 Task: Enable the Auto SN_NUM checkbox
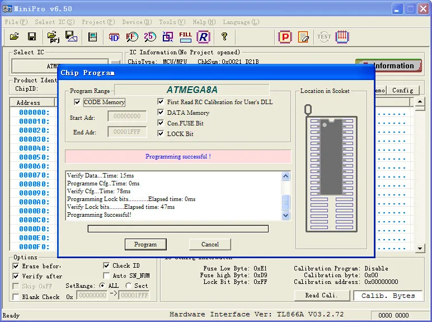pos(106,276)
